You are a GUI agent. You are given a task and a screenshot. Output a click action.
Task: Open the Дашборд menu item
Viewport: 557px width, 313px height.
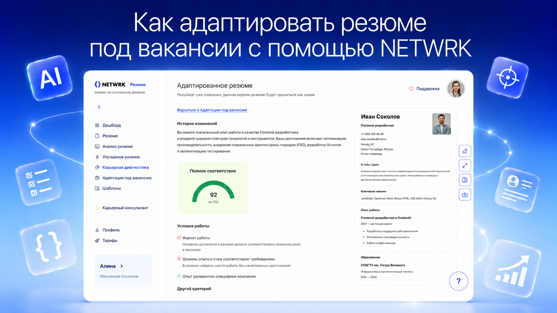pos(112,125)
